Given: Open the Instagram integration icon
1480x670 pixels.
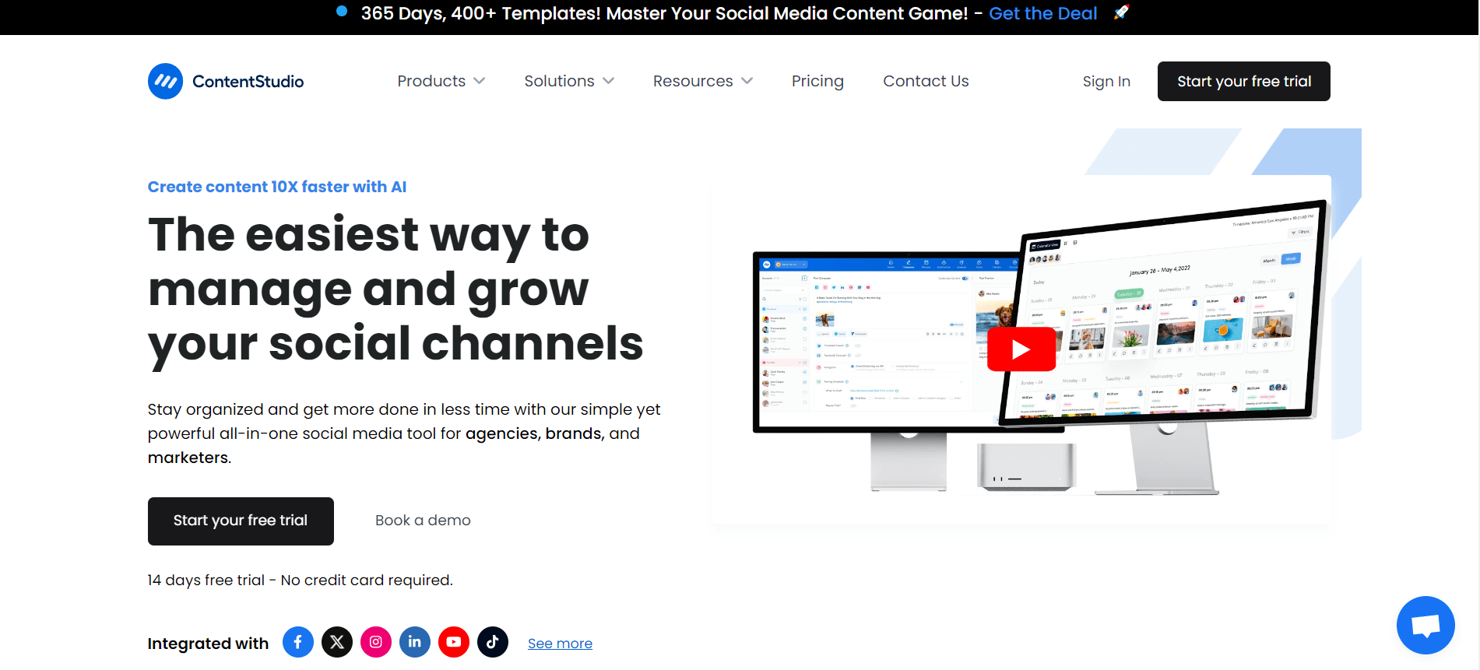Looking at the screenshot, I should click(376, 642).
